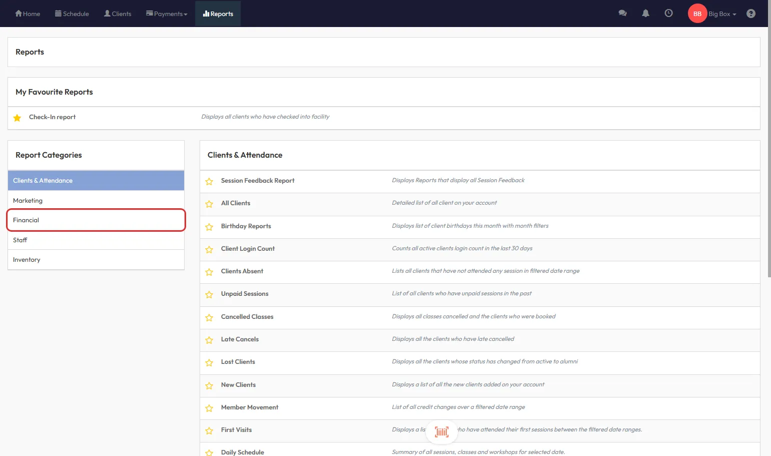Click the page vertical scrollbar
The width and height of the screenshot is (771, 456).
coord(768,150)
